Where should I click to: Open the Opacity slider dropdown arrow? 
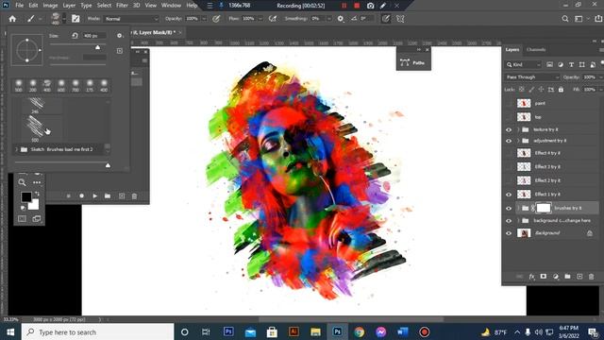coord(204,19)
